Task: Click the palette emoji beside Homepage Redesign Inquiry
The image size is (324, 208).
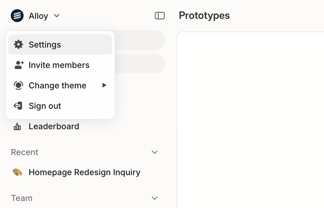Action: pos(17,172)
